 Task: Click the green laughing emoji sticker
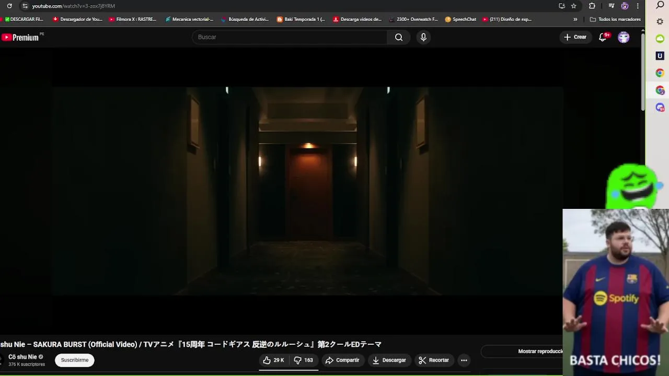click(633, 186)
